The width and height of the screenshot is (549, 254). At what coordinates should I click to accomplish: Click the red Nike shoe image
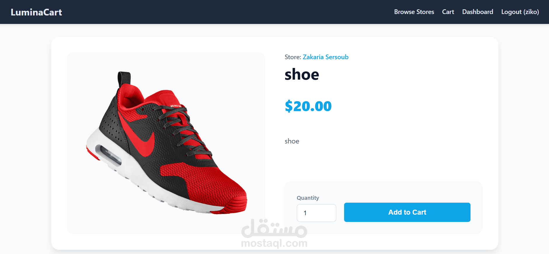click(x=166, y=143)
